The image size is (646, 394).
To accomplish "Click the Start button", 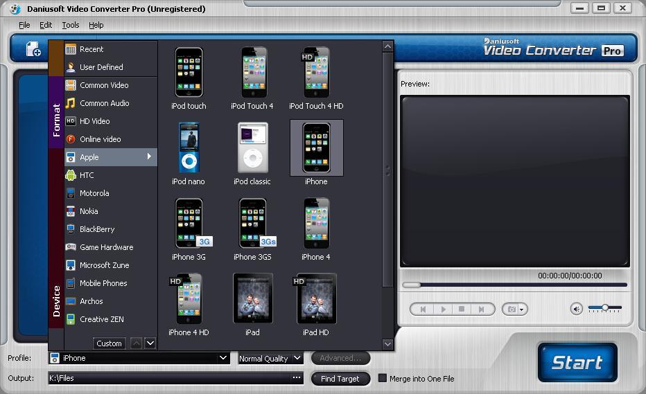I will (577, 362).
